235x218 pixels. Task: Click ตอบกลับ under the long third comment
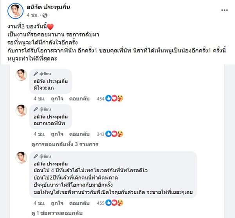point(80,203)
